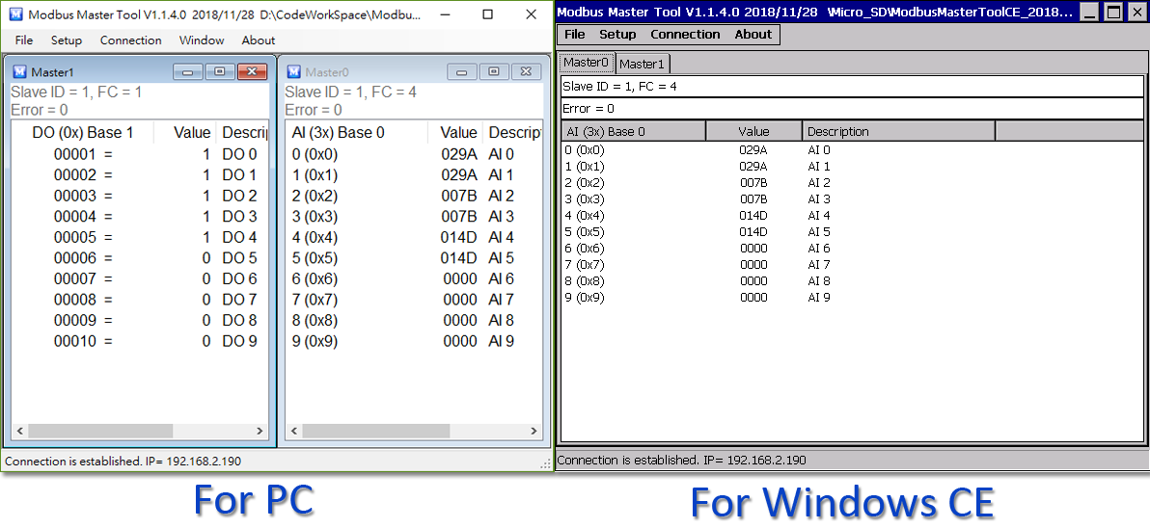The width and height of the screenshot is (1150, 528).
Task: Open File menu in PC window
Action: pos(23,40)
